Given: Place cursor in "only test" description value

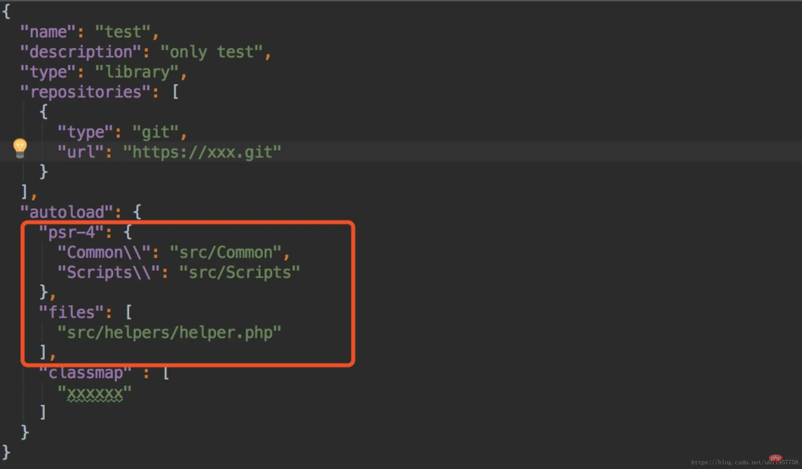Looking at the screenshot, I should pyautogui.click(x=212, y=52).
